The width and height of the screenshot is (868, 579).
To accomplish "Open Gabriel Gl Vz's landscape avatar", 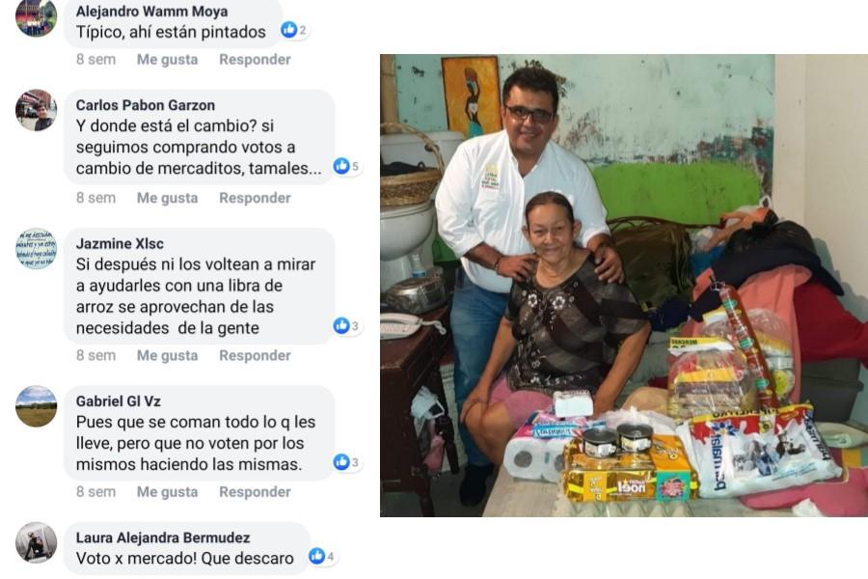I will [36, 406].
